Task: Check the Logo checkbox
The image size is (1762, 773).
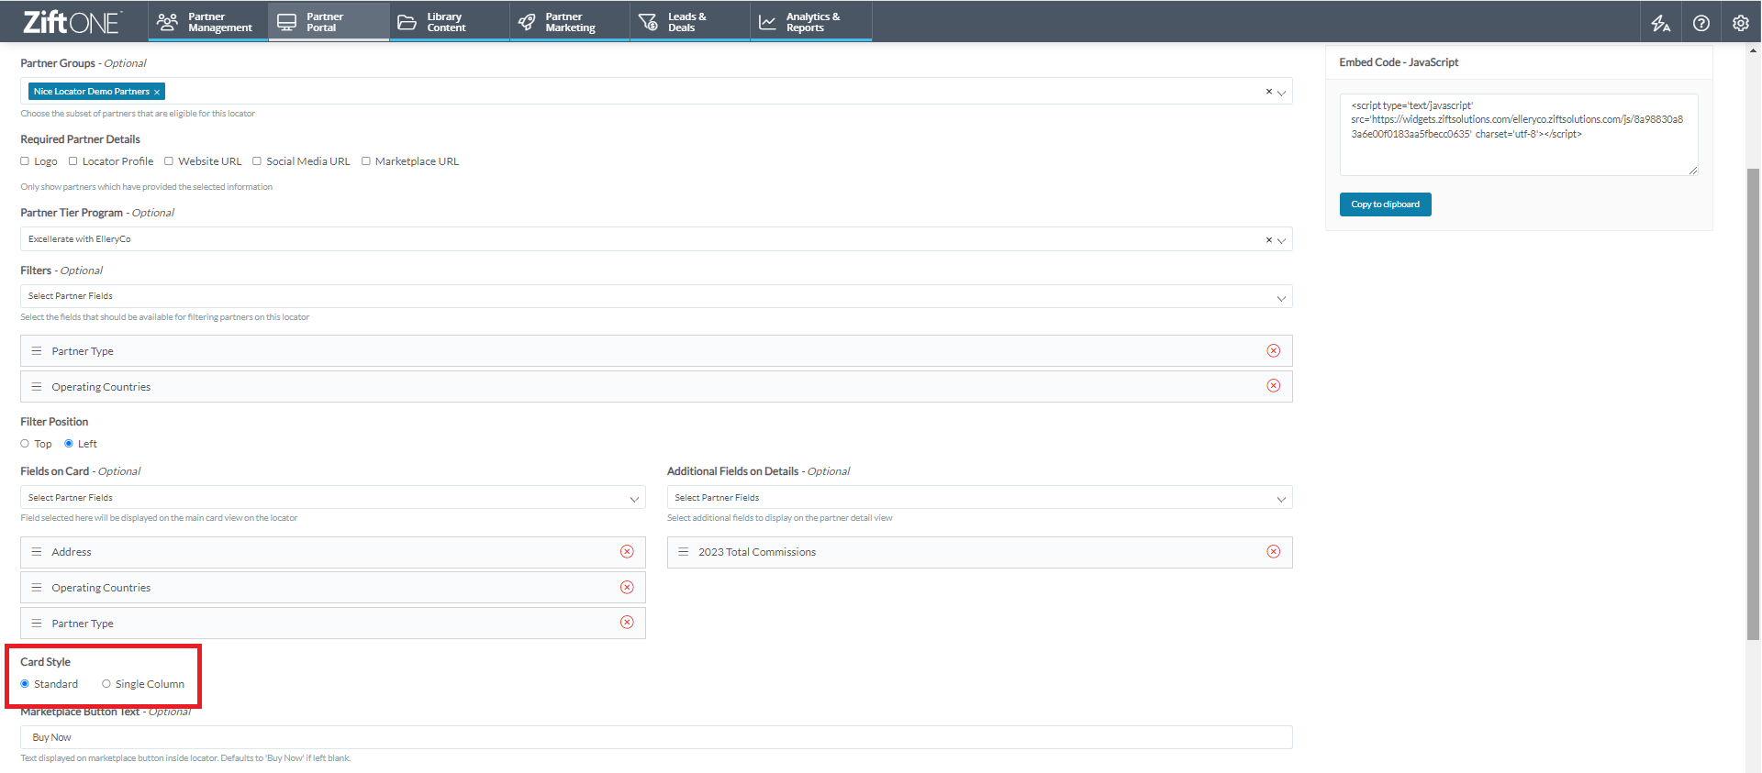Action: 25,161
